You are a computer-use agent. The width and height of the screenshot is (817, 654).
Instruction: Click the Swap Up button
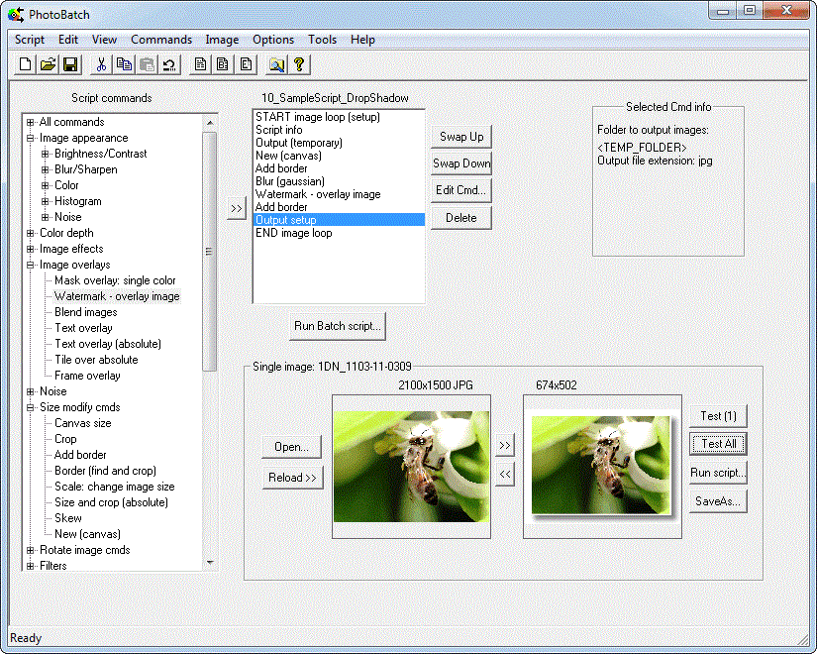(x=461, y=137)
